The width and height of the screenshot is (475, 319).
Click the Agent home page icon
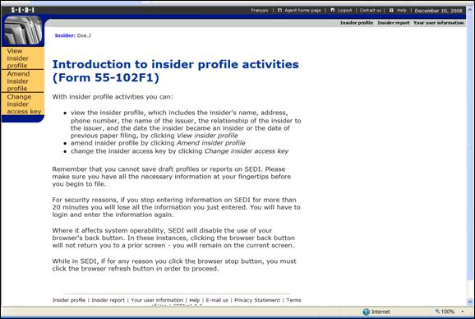tap(279, 11)
